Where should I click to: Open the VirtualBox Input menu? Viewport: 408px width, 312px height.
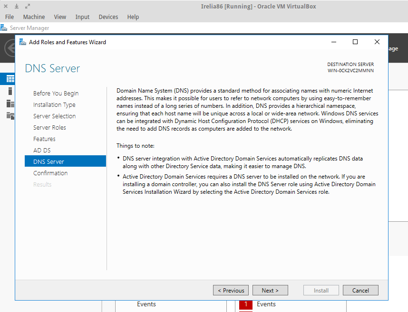(82, 17)
